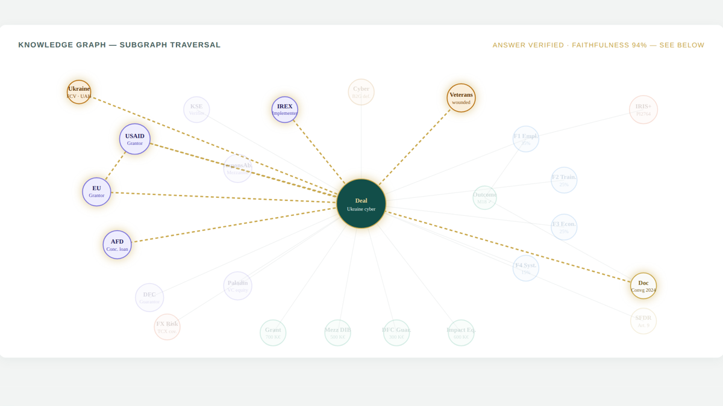Image resolution: width=723 pixels, height=406 pixels.
Task: Select the Outcome M18 node
Action: pos(484,198)
